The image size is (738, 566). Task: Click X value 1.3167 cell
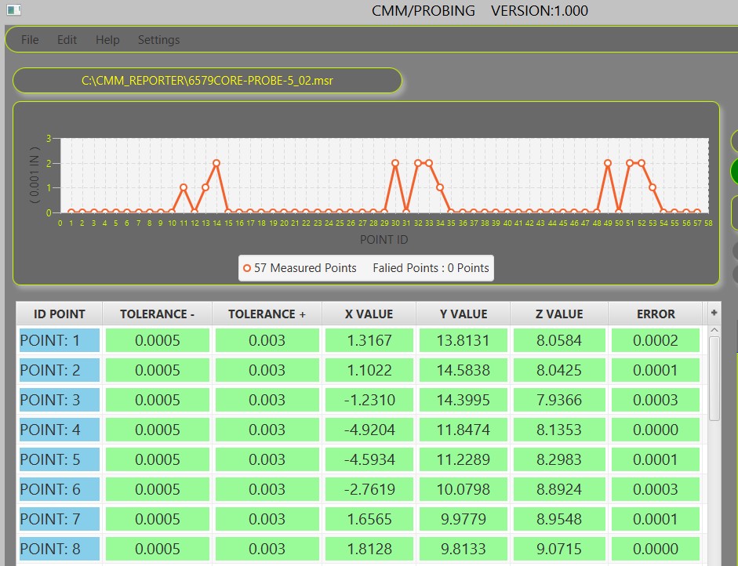pyautogui.click(x=369, y=340)
